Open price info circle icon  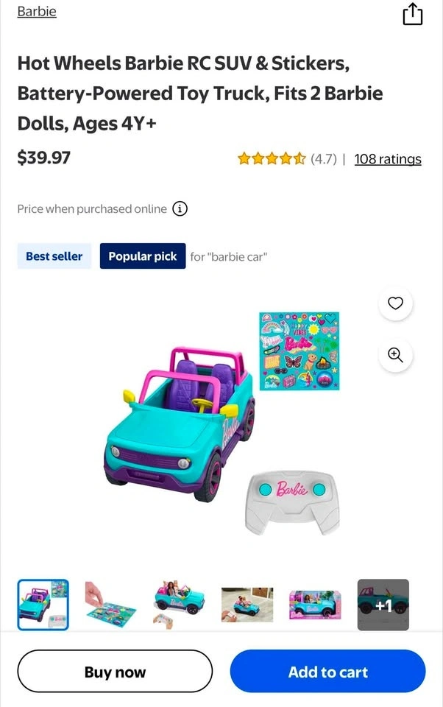[180, 208]
